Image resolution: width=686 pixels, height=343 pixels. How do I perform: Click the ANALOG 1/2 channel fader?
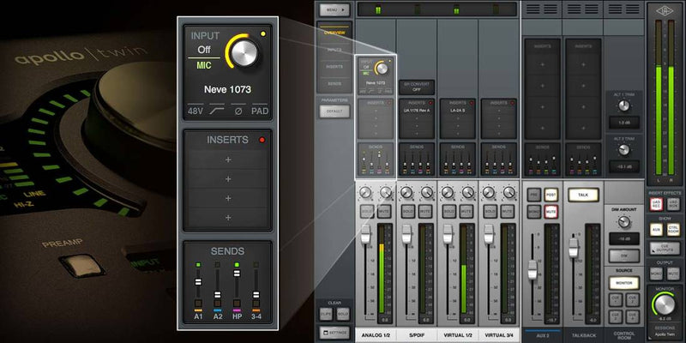365,233
